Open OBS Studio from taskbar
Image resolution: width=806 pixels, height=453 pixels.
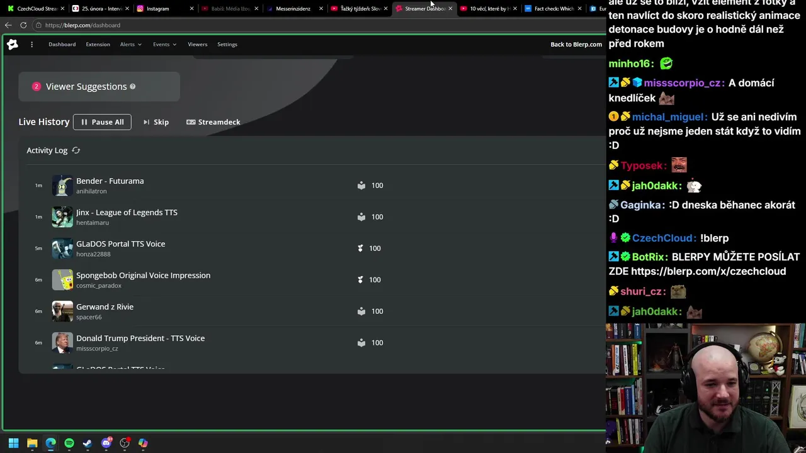(x=125, y=443)
